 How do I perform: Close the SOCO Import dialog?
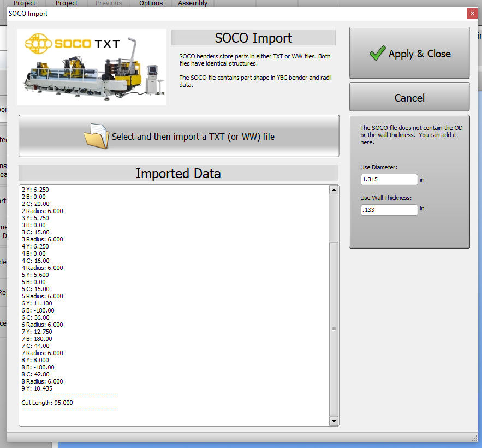472,13
